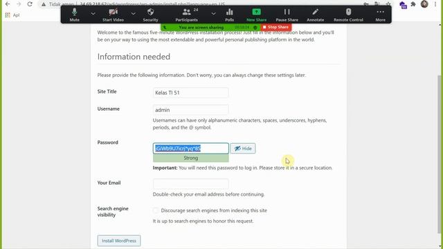The image size is (443, 249).
Task: Click the Strong password strength indicator
Action: pyautogui.click(x=191, y=158)
